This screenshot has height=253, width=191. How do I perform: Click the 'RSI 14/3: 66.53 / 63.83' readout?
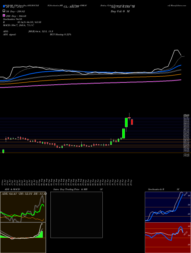click(22, 22)
